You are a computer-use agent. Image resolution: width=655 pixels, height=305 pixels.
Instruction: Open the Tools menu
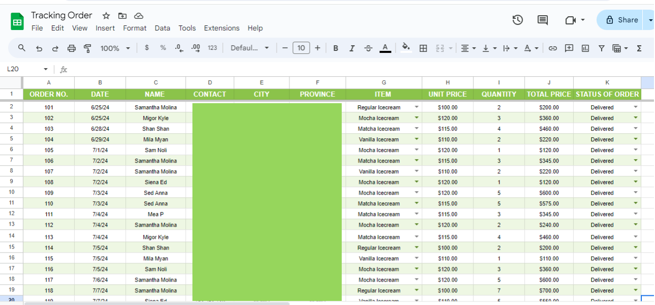[x=187, y=28]
